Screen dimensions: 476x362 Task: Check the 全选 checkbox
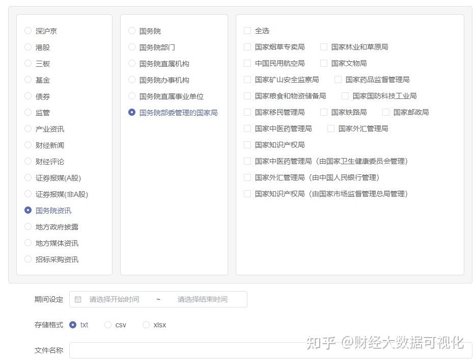point(247,31)
